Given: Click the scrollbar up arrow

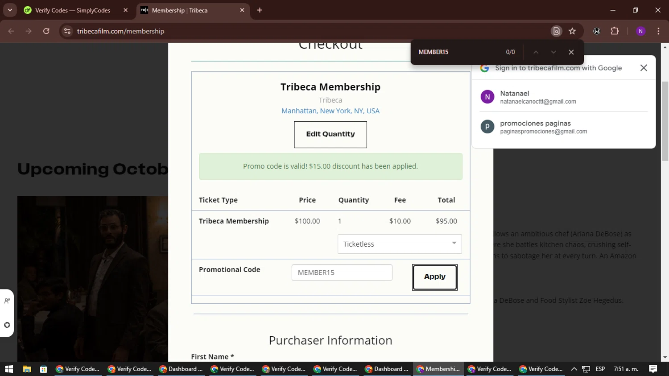Looking at the screenshot, I should pos(665,47).
